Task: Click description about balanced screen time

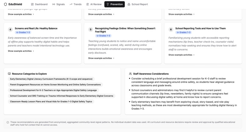Action: coord(42,42)
